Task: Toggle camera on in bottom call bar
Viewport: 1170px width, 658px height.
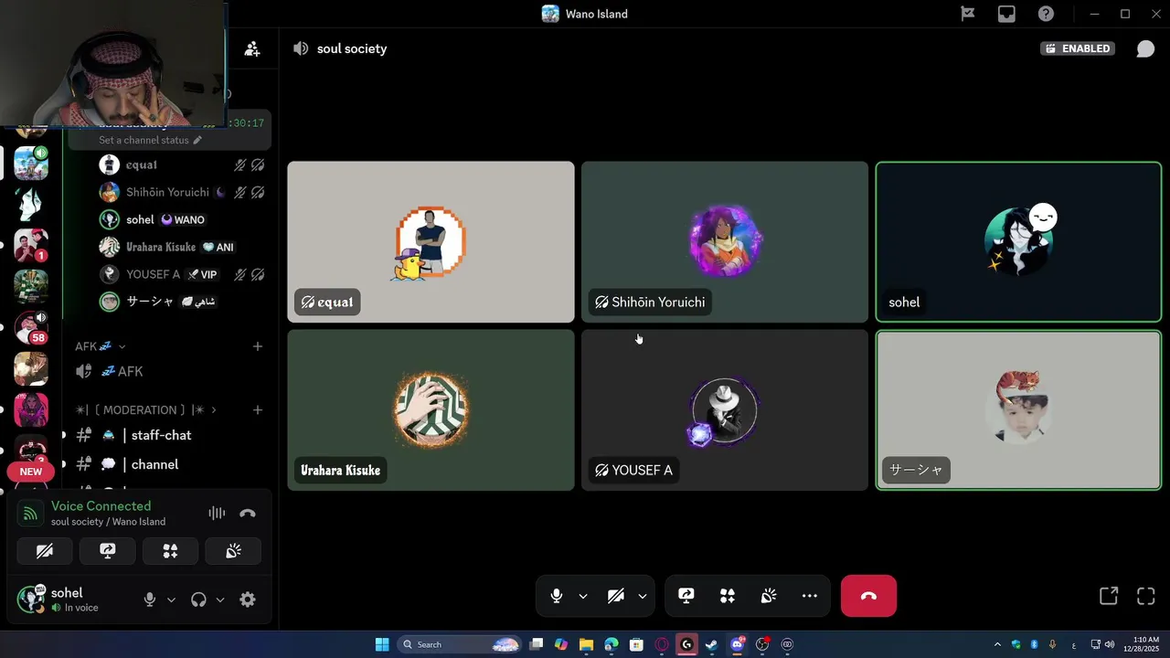Action: (616, 596)
